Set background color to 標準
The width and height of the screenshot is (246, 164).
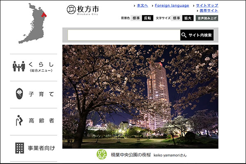(136, 18)
